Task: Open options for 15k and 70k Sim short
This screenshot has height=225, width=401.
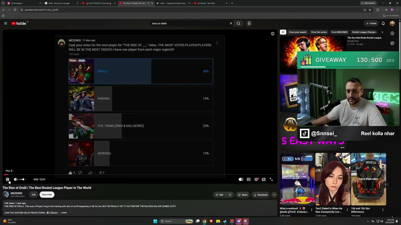Action: point(383,210)
